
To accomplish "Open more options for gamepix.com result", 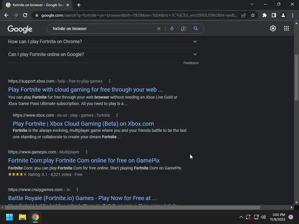I will point(87,152).
